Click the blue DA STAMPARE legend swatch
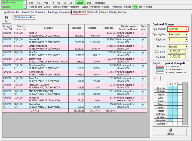Viewport: 192px width, 141px height. (160, 69)
